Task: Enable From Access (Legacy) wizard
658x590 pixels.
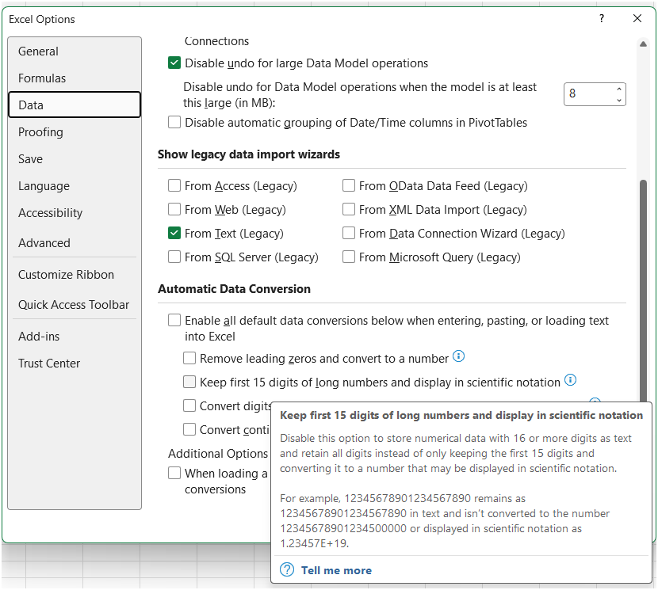Action: click(174, 186)
